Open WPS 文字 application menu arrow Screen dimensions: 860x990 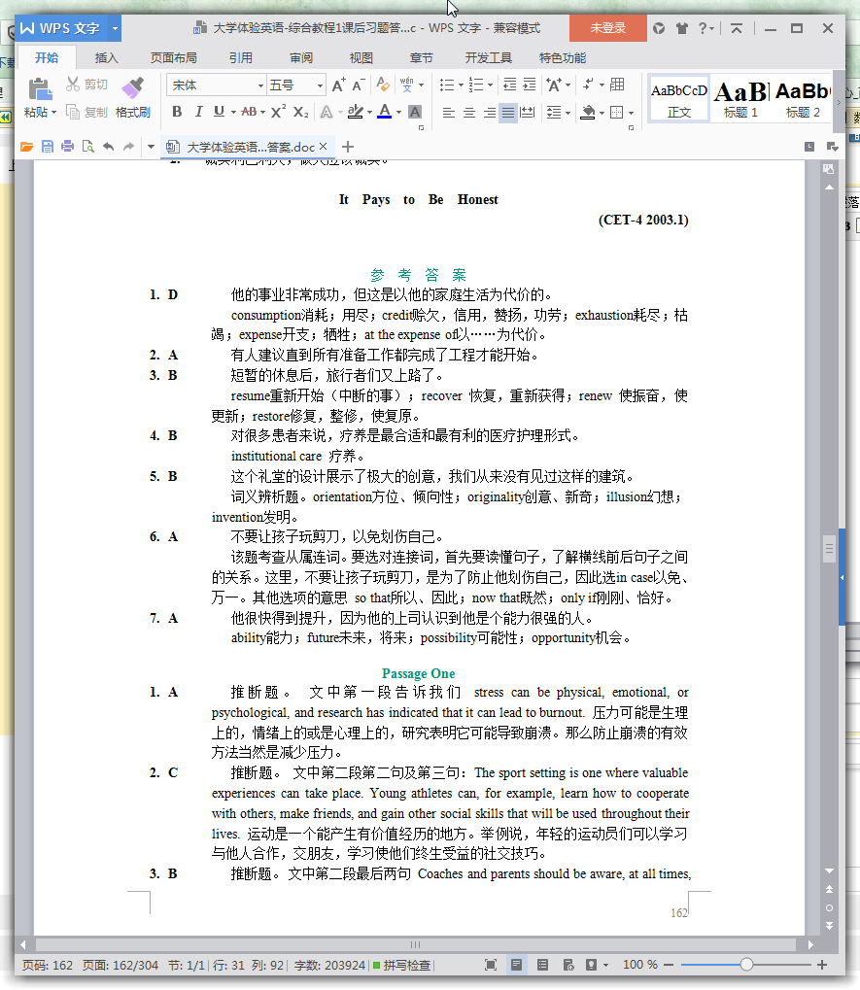(x=115, y=28)
